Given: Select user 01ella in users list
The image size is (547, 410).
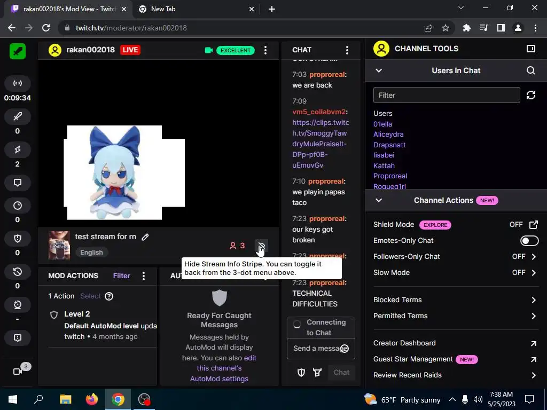Looking at the screenshot, I should click(x=382, y=124).
